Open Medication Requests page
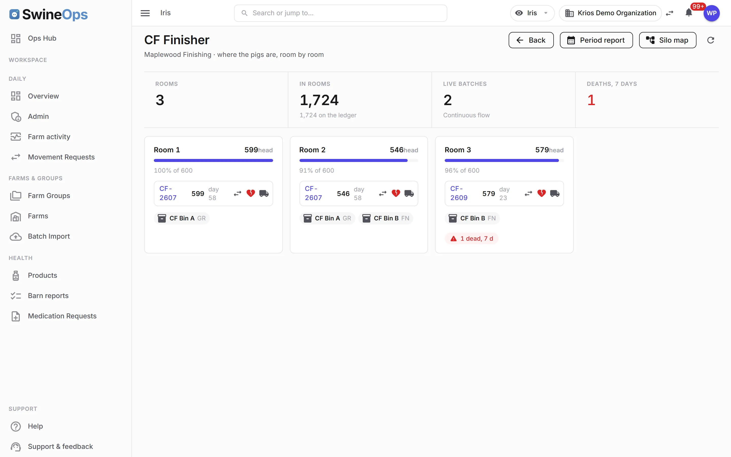The image size is (731, 457). 65,316
